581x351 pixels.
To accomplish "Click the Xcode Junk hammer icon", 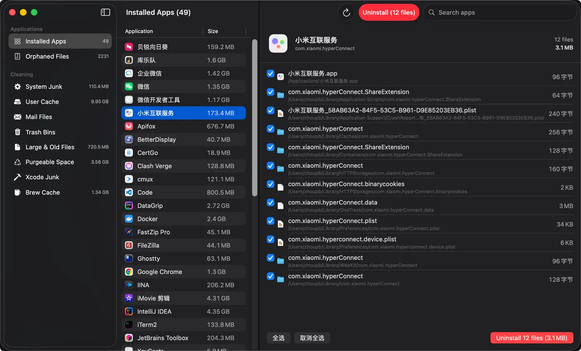I will tap(17, 177).
